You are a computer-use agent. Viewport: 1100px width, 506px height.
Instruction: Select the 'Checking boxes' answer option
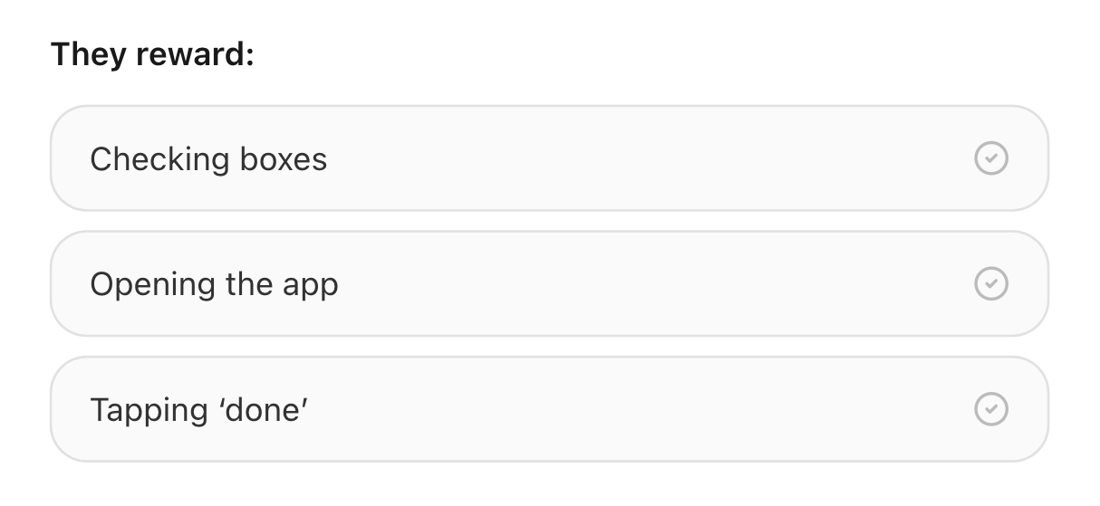548,158
